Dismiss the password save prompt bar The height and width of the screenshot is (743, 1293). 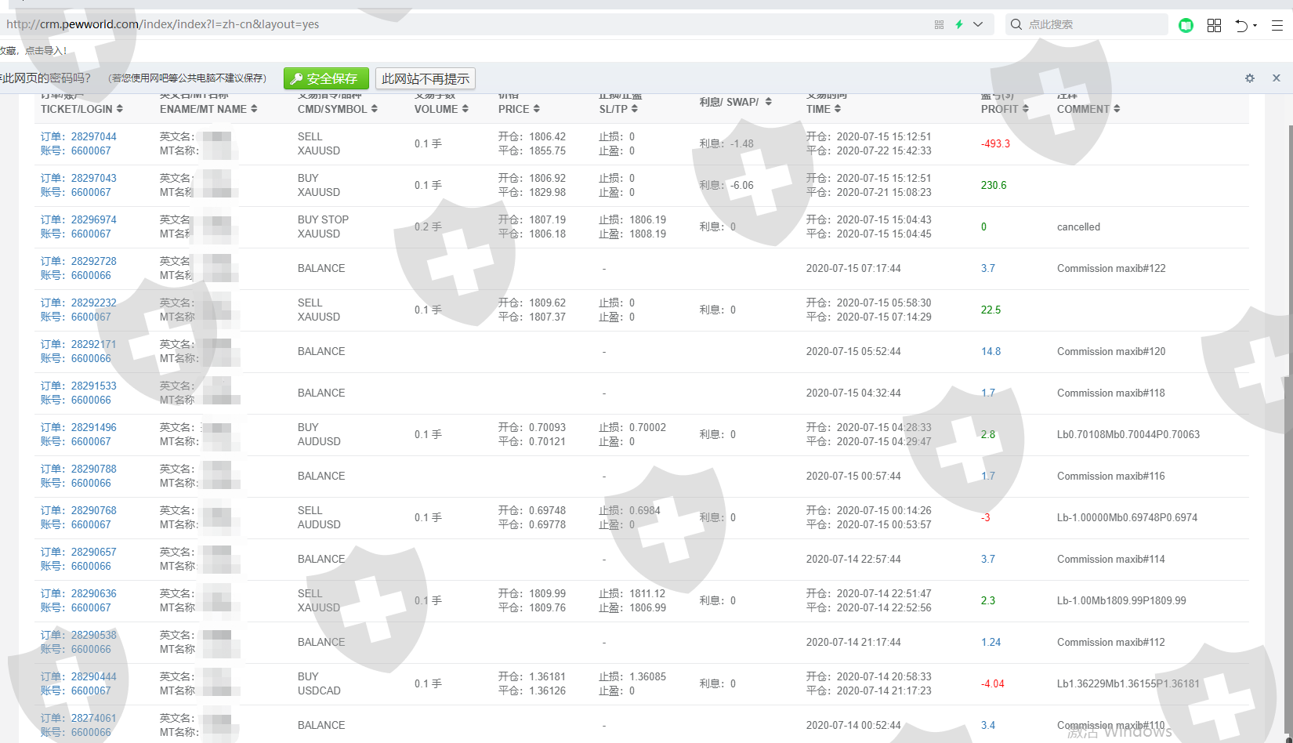click(x=1277, y=78)
